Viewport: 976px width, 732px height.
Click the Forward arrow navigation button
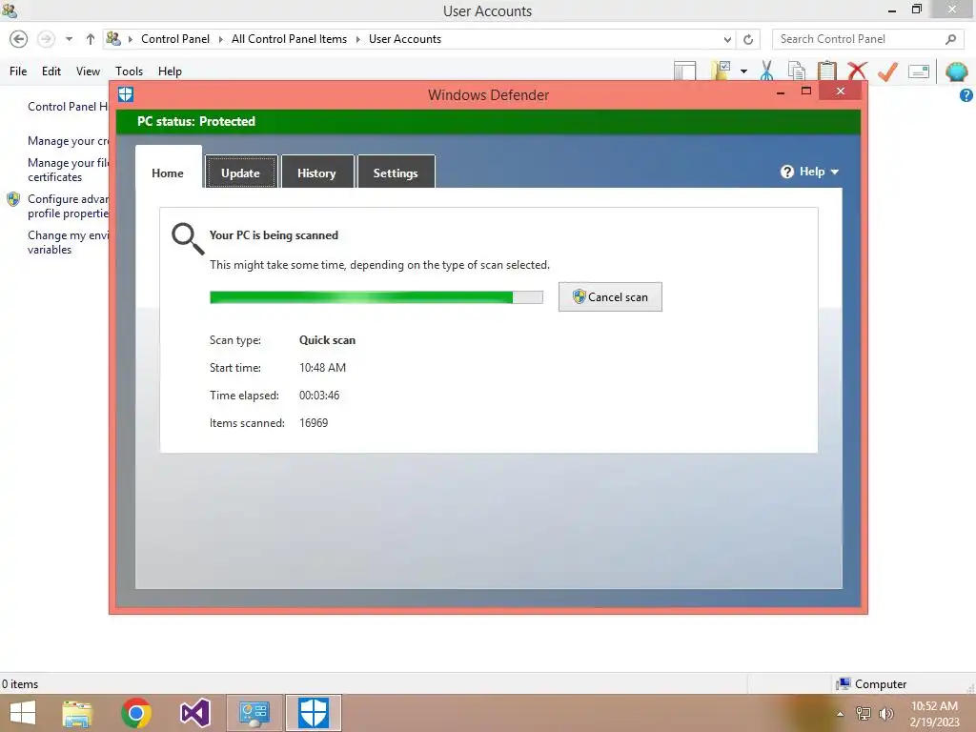coord(46,39)
